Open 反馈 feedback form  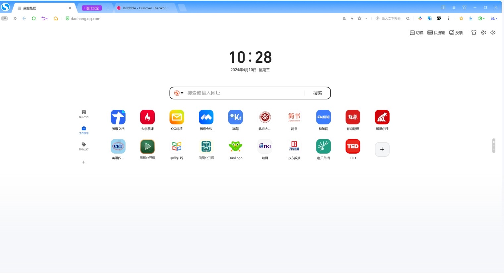tap(456, 32)
